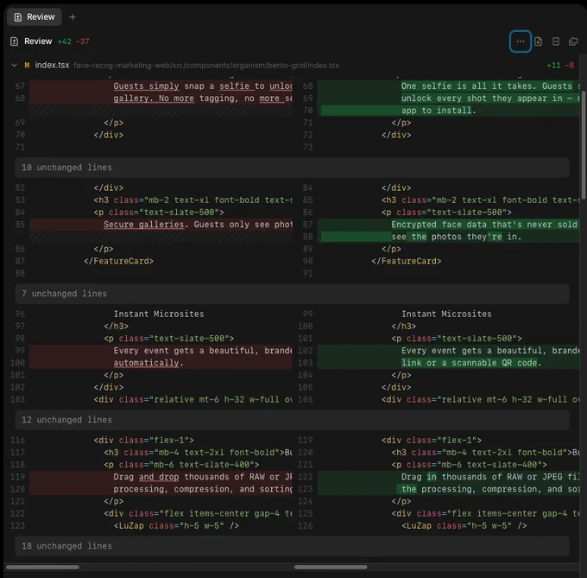The image size is (587, 578).
Task: Click the stacked folders icon at top right
Action: 573,41
